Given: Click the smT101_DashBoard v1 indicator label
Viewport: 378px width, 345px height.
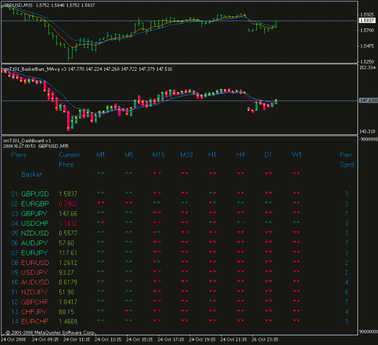Looking at the screenshot, I should pyautogui.click(x=27, y=140).
